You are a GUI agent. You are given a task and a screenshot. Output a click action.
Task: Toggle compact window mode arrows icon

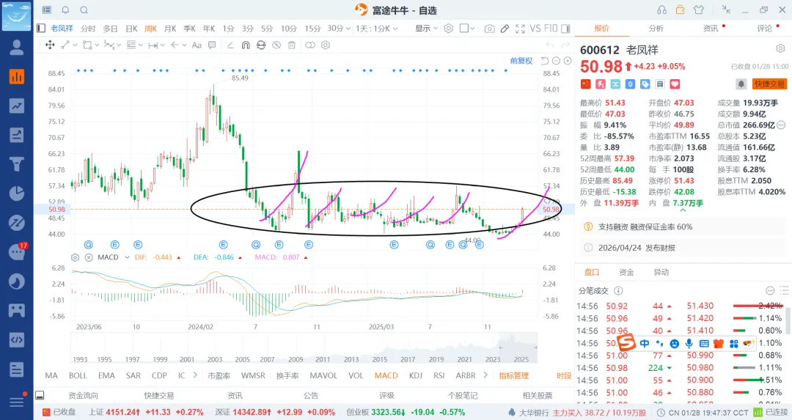pos(726,10)
